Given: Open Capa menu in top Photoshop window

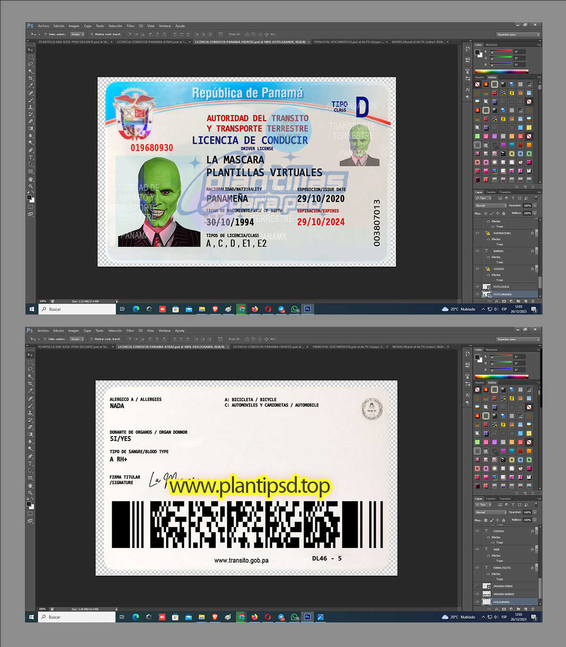Looking at the screenshot, I should click(x=88, y=26).
